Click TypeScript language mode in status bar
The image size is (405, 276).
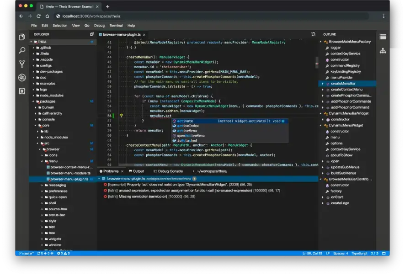click(360, 253)
